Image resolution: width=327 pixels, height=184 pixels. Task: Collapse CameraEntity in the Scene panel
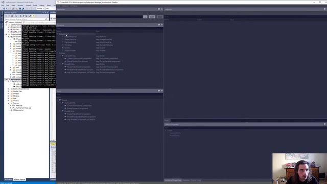(60, 103)
